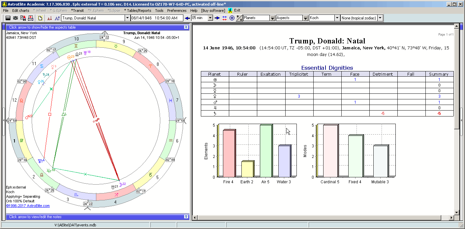Click the Sun glyph in the natal wheel

point(69,57)
